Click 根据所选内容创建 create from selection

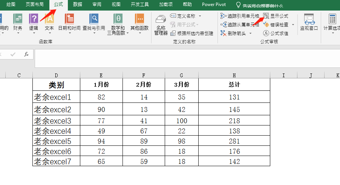point(192,33)
